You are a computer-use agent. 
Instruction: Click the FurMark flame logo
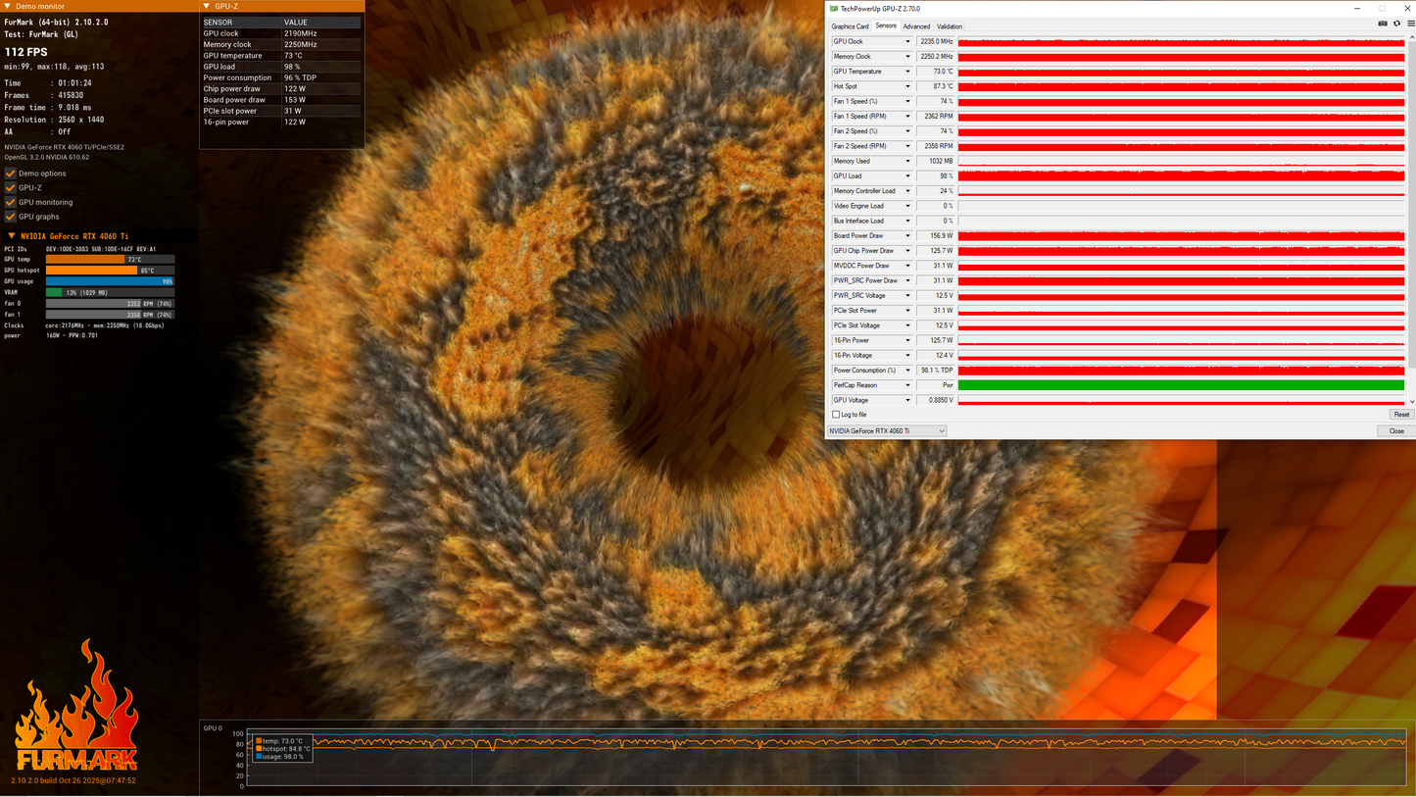(x=75, y=706)
